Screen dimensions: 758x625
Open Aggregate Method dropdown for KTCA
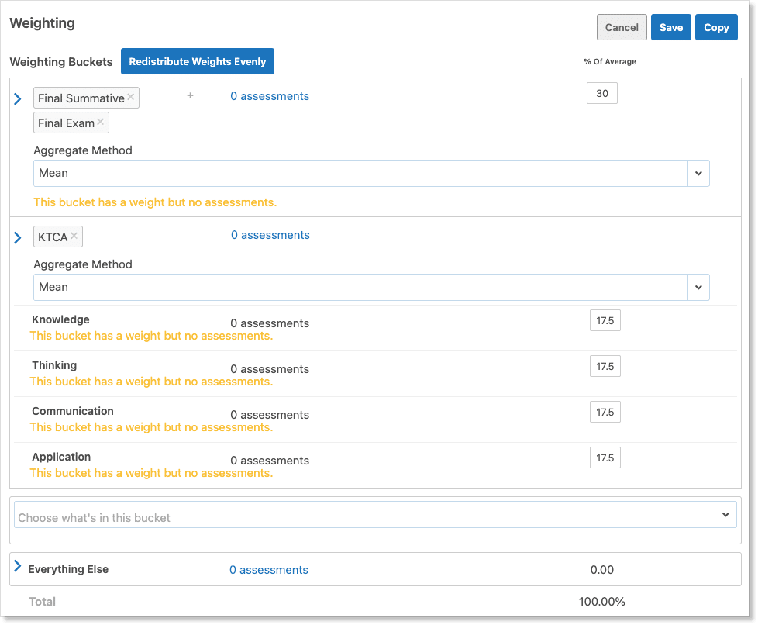click(698, 288)
